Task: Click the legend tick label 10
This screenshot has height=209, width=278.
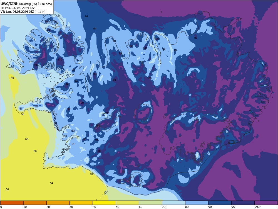Action: point(25,207)
